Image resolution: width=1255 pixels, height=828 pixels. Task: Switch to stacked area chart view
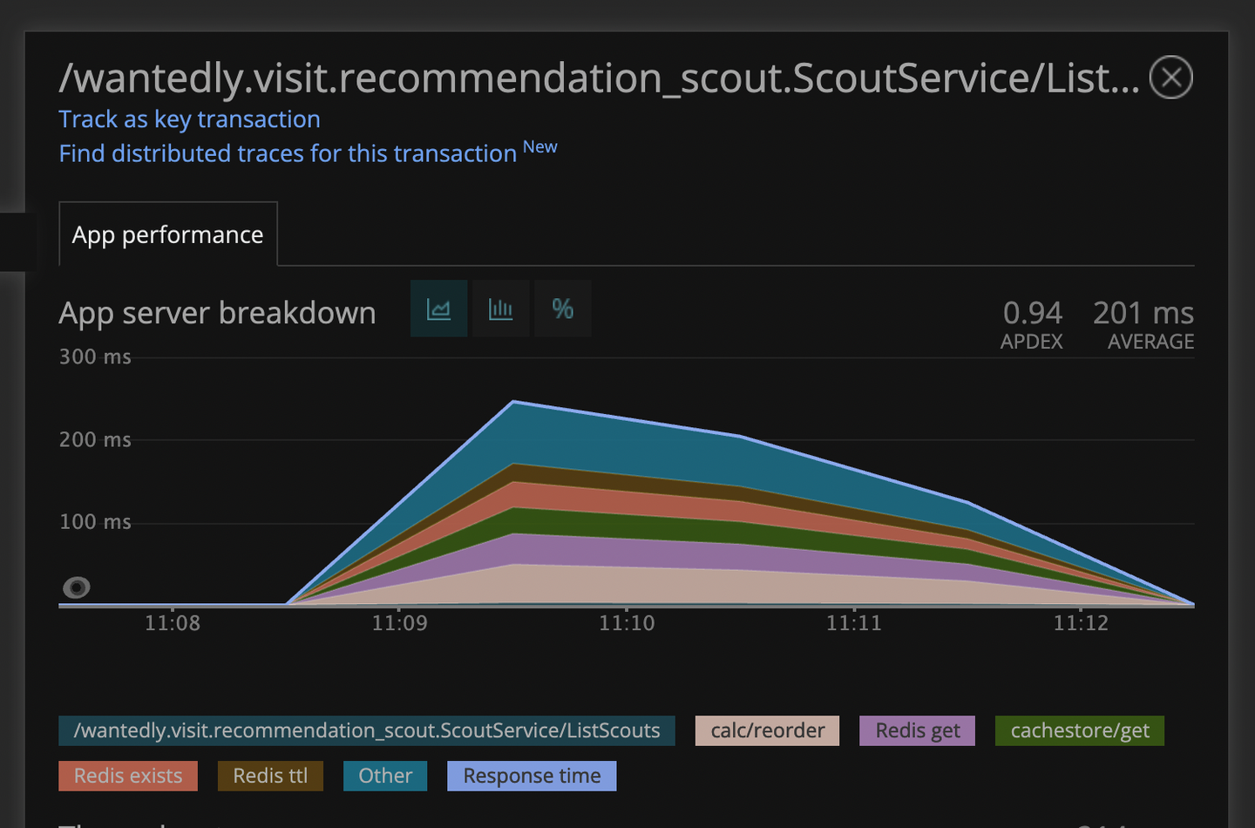pos(439,309)
